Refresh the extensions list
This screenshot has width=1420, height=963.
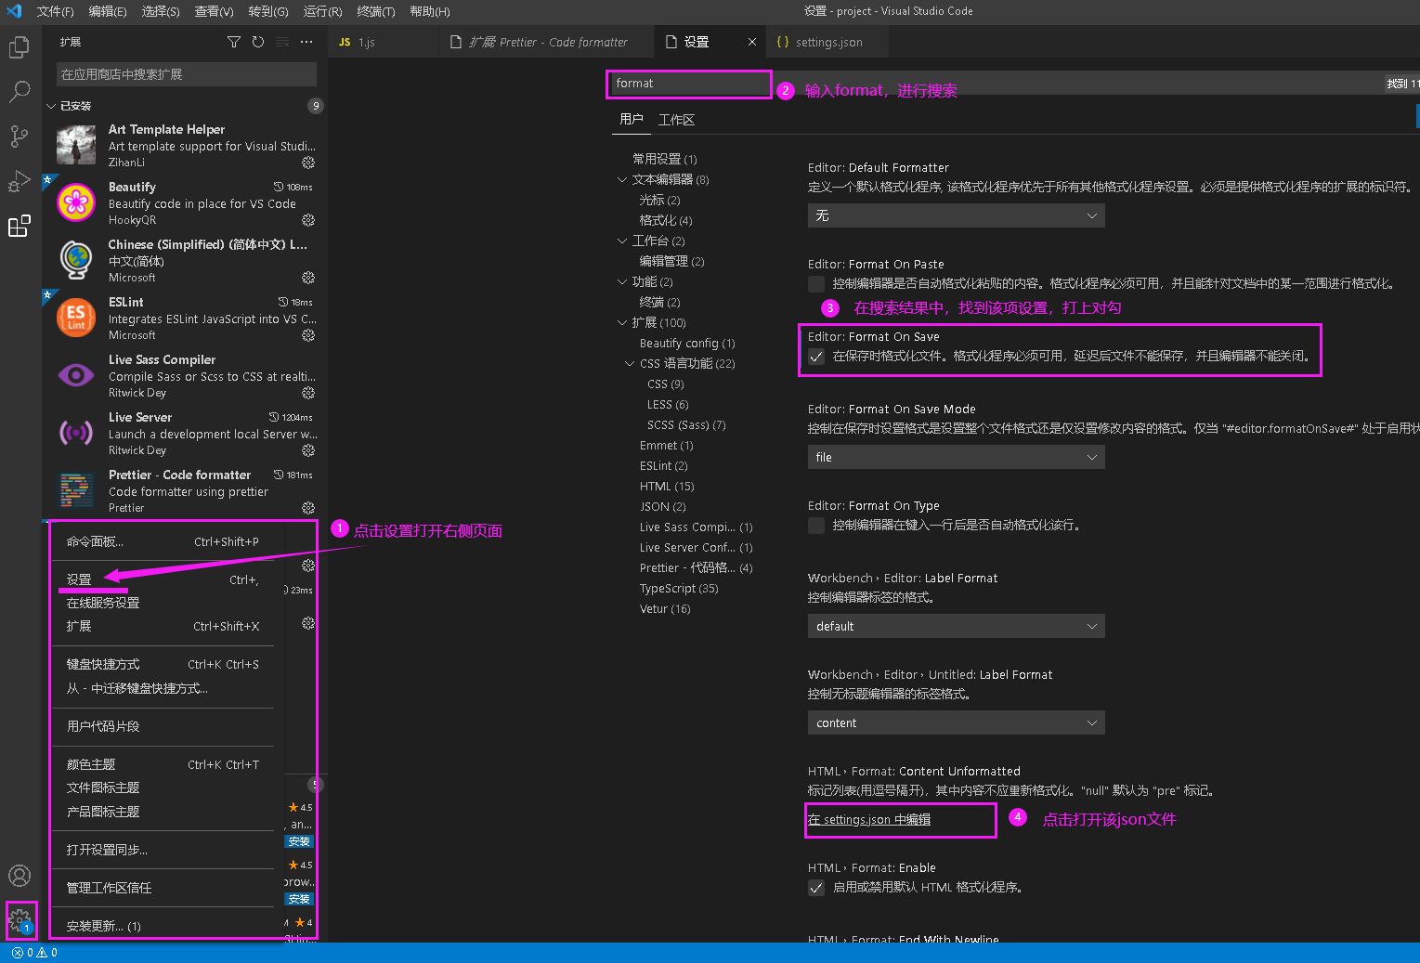pos(258,42)
